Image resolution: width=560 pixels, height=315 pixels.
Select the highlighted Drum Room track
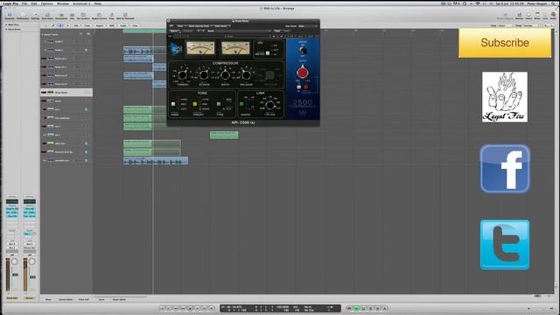[x=66, y=93]
